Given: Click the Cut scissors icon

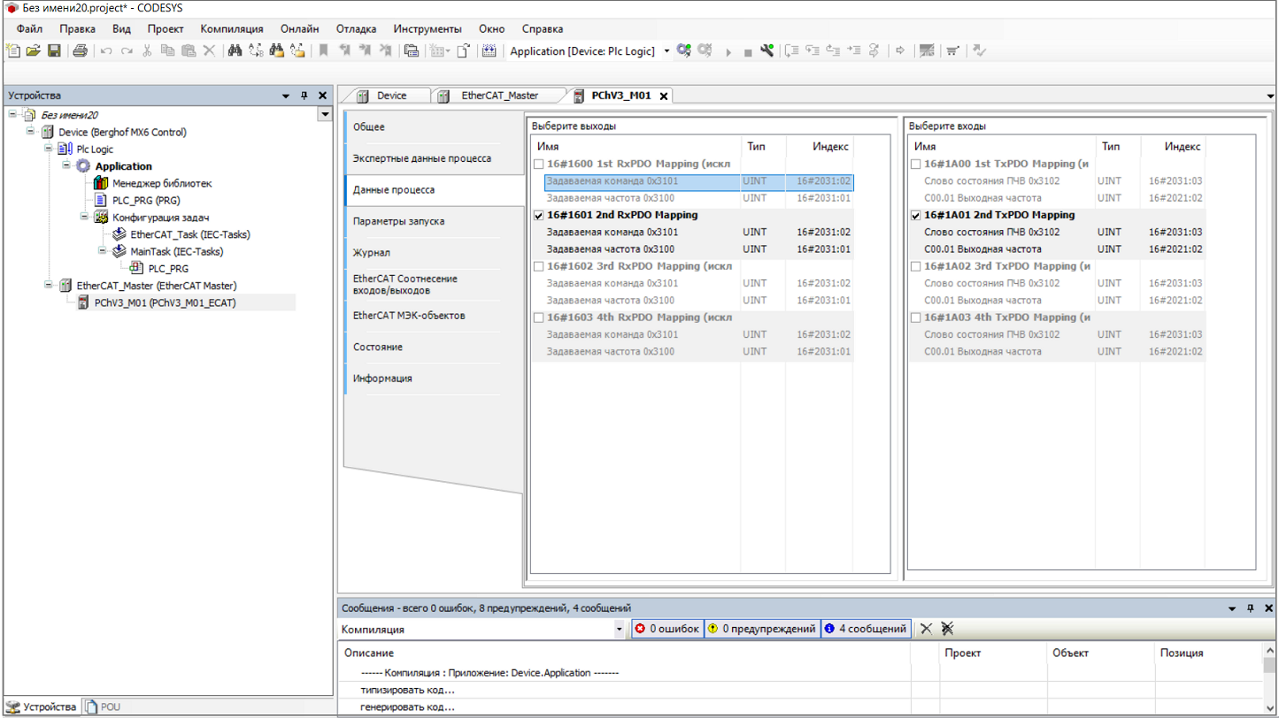Looking at the screenshot, I should tap(147, 51).
